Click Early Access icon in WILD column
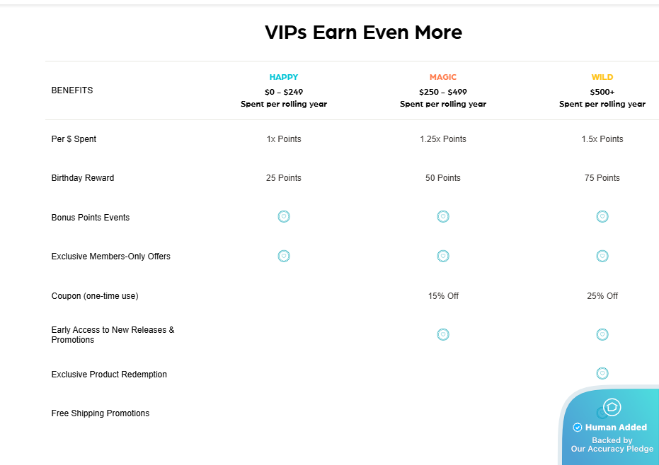The image size is (659, 465). 602,334
